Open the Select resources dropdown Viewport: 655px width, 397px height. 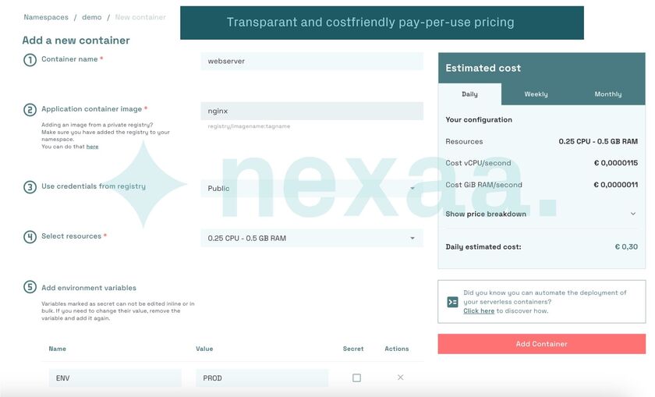pos(311,238)
